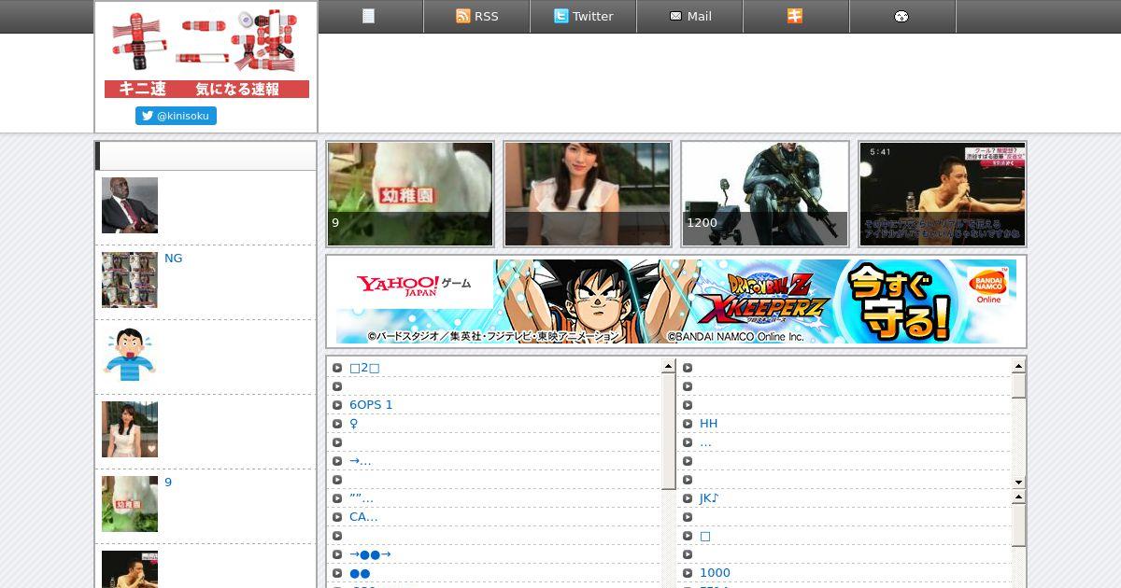Click the orange RSS icon
This screenshot has width=1121, height=588.
tap(462, 16)
